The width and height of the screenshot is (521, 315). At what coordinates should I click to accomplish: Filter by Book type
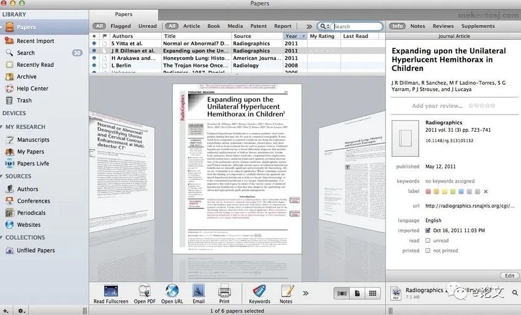coord(214,26)
